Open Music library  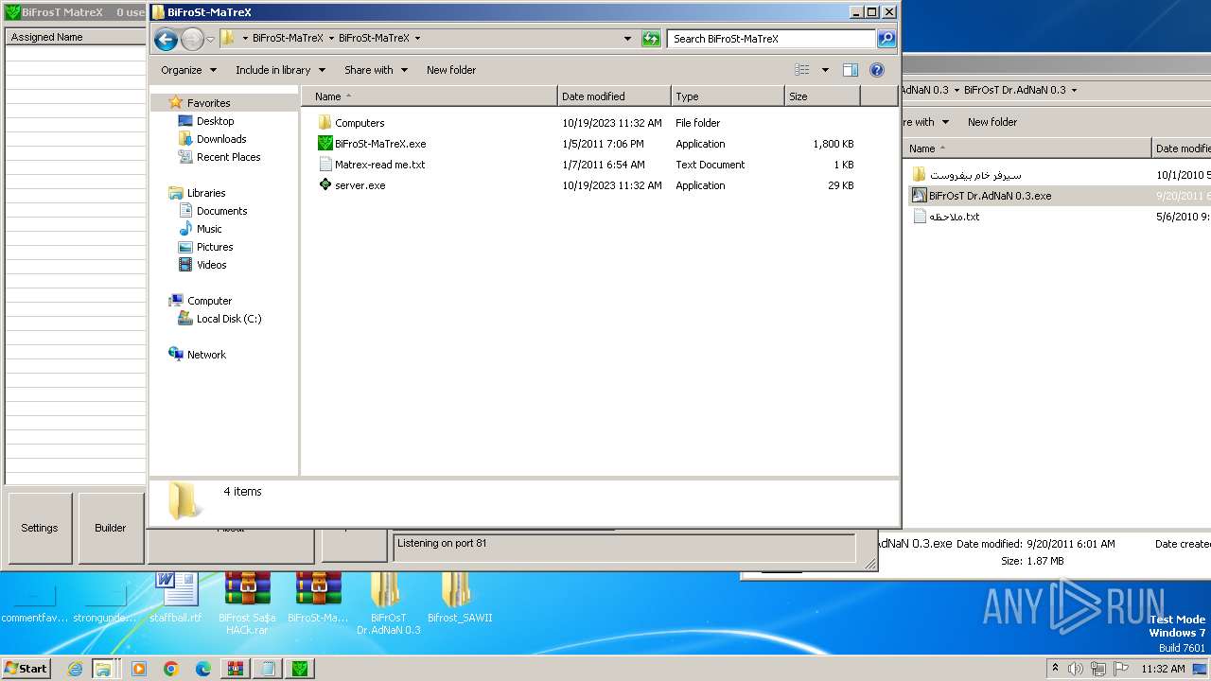[209, 229]
